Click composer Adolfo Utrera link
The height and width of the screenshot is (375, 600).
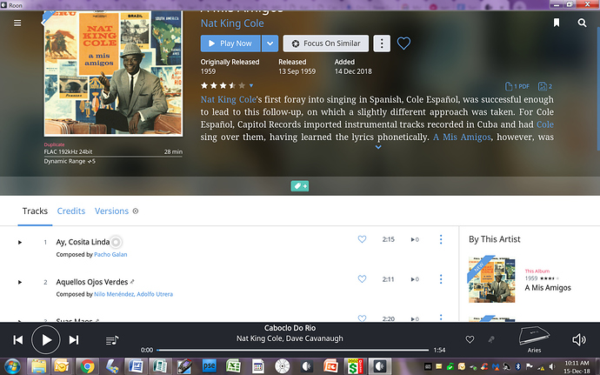[x=155, y=294]
